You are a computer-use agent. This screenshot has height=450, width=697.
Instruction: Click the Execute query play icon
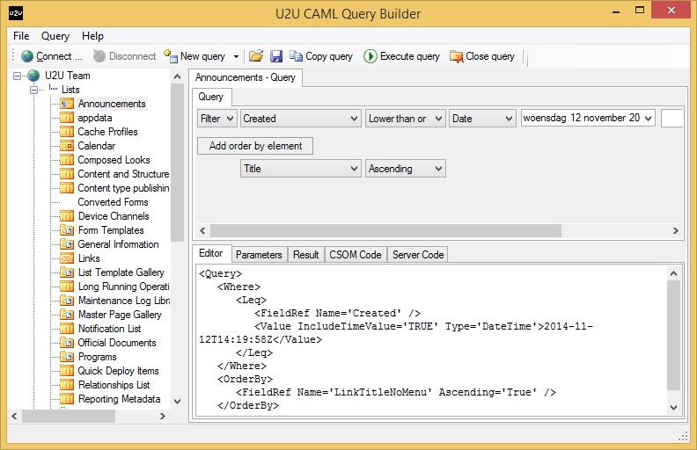pyautogui.click(x=370, y=56)
